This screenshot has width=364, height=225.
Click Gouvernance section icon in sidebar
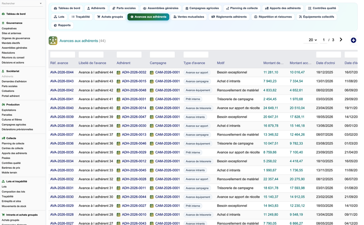coord(3,23)
